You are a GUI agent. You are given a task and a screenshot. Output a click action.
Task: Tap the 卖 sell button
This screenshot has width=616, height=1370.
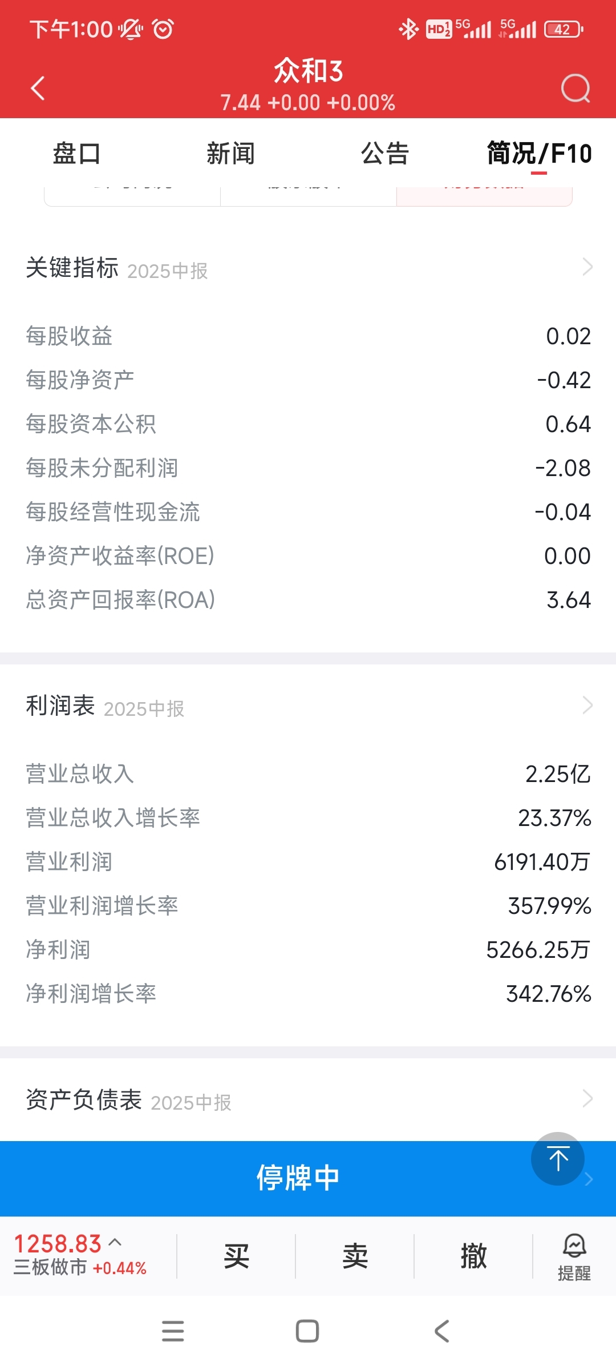pyautogui.click(x=355, y=1256)
